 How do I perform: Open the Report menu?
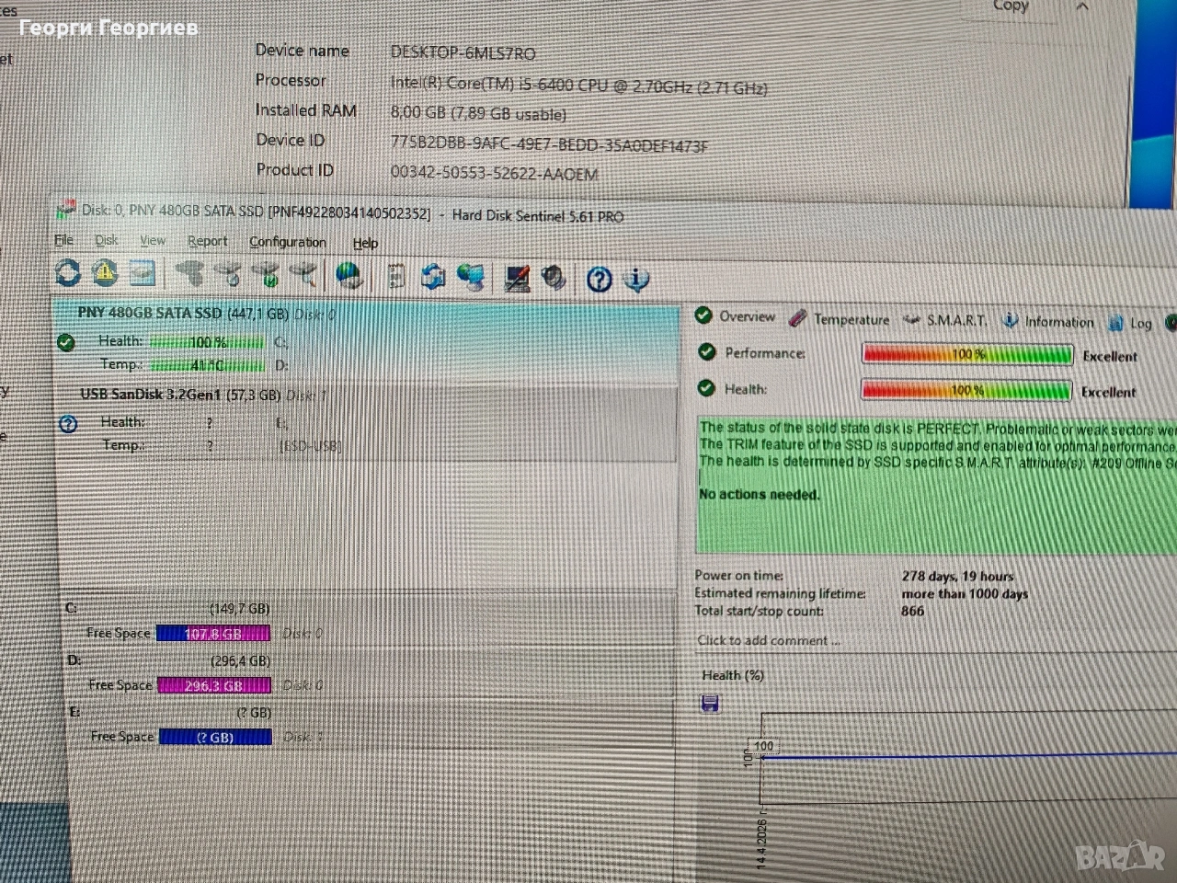(x=207, y=241)
